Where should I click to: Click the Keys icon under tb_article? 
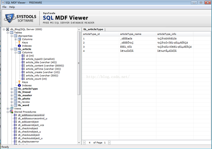(x=19, y=82)
